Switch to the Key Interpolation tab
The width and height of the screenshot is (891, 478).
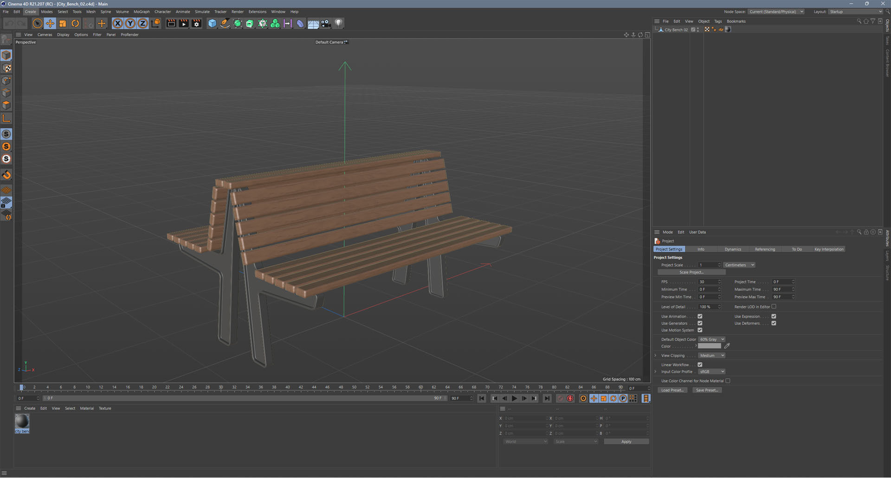[829, 249]
